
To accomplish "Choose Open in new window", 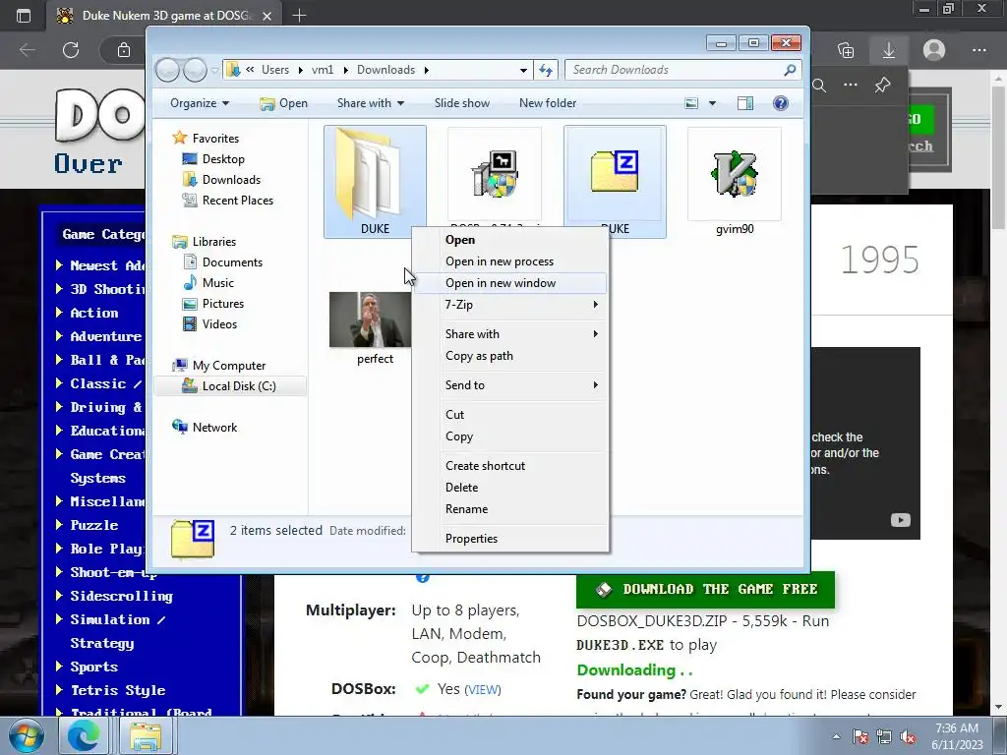I will coord(510,283).
